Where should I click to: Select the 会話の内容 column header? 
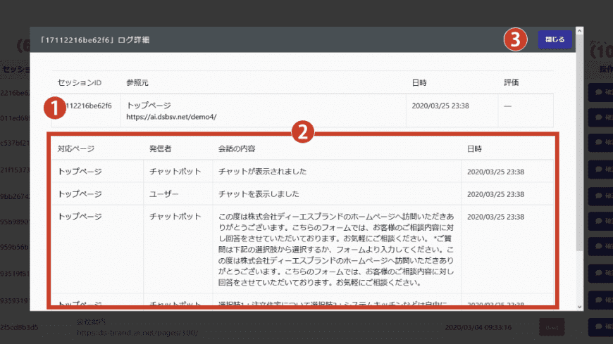tap(237, 149)
